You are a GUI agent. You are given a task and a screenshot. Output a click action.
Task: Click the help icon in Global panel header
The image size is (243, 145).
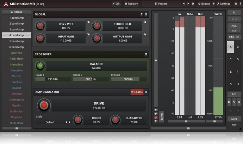click(x=142, y=14)
